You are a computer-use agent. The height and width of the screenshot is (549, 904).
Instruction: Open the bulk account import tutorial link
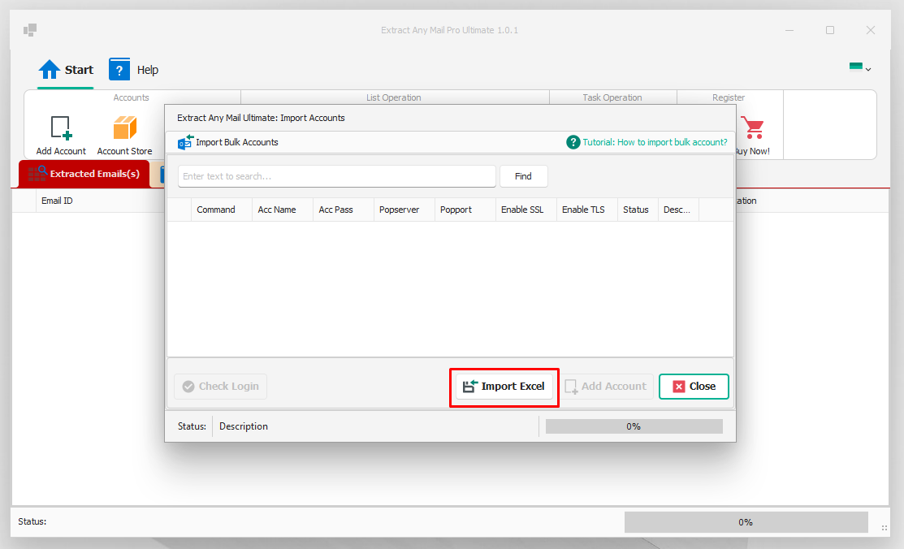click(655, 142)
